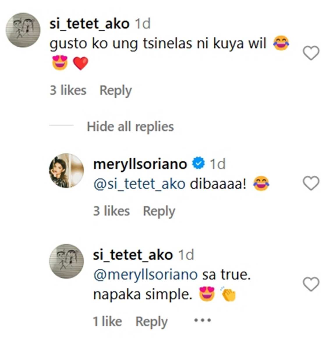Open si_tetet_ako username on the top comment
Viewport: 326px width, 348px height.
click(x=89, y=24)
